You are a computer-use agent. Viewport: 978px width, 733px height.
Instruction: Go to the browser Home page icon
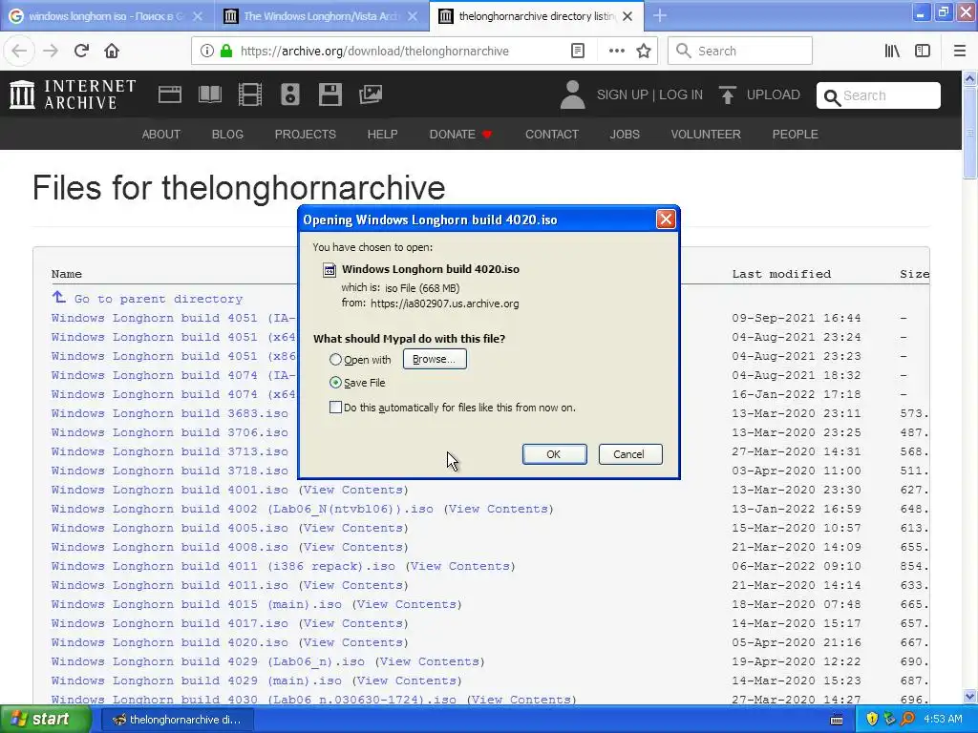click(112, 51)
